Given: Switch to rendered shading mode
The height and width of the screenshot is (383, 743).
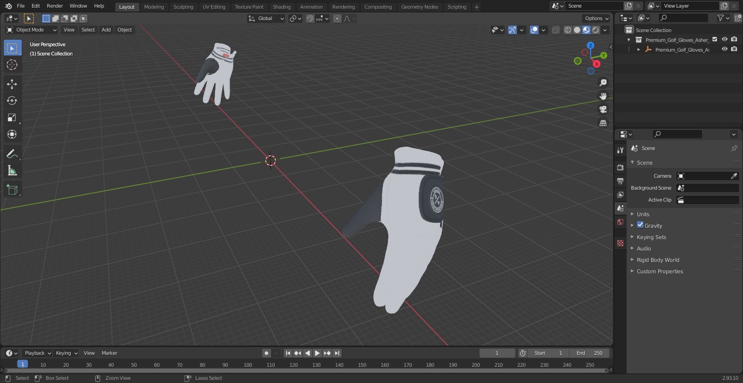Looking at the screenshot, I should (x=596, y=30).
